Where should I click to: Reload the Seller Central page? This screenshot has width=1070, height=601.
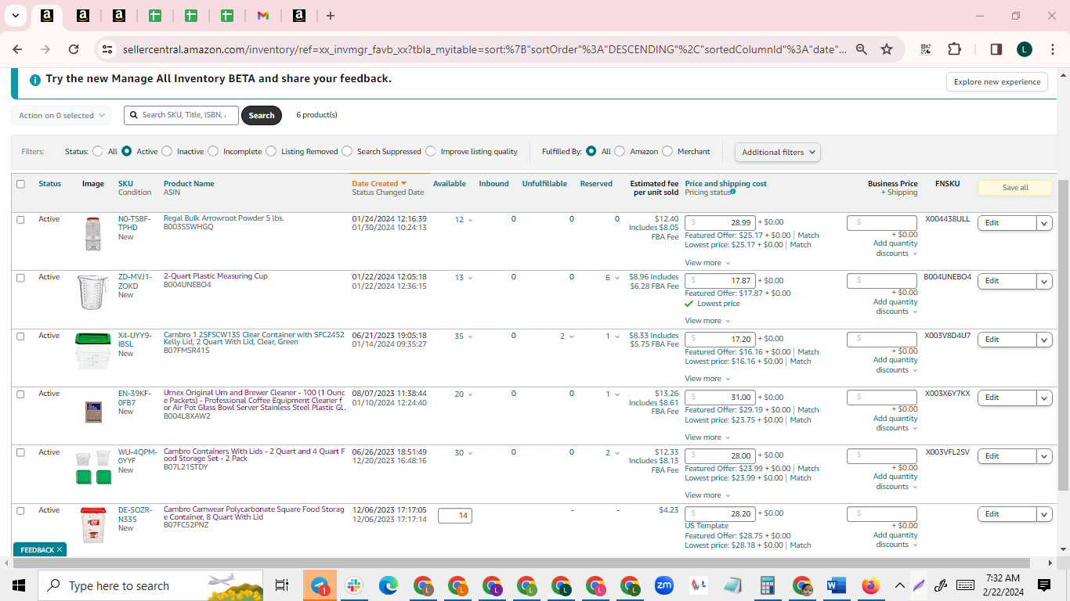point(74,49)
